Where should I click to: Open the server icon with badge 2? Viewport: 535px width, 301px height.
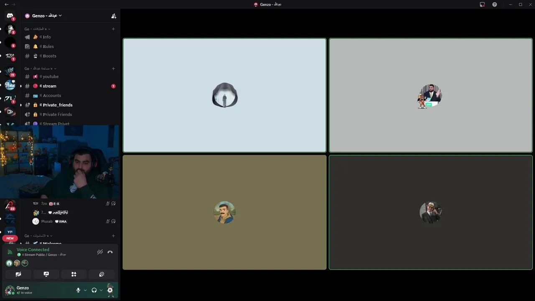pyautogui.click(x=10, y=29)
